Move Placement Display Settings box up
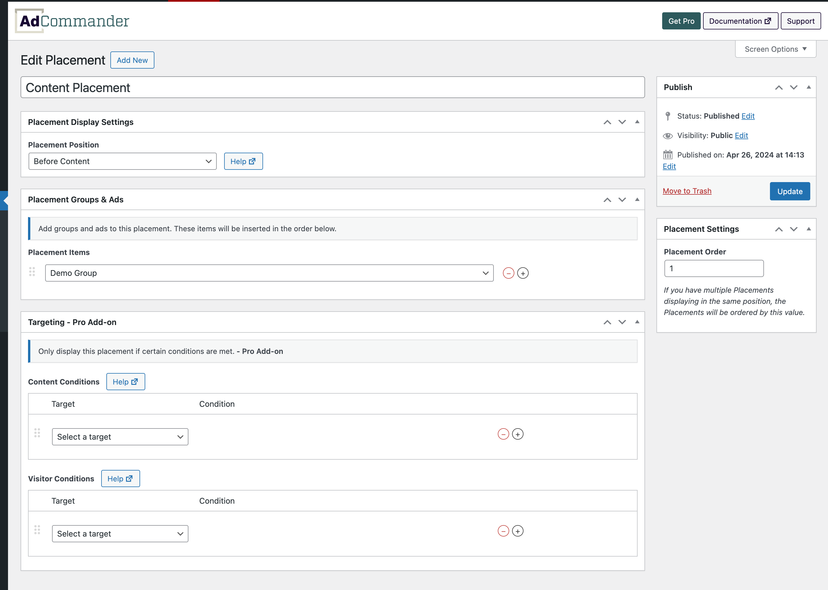The height and width of the screenshot is (590, 828). pos(607,122)
